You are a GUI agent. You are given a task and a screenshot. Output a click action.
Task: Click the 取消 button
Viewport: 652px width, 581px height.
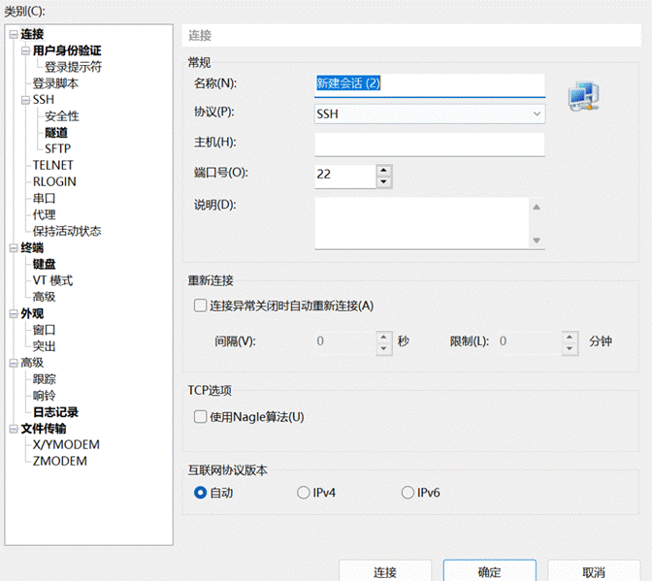pyautogui.click(x=594, y=572)
